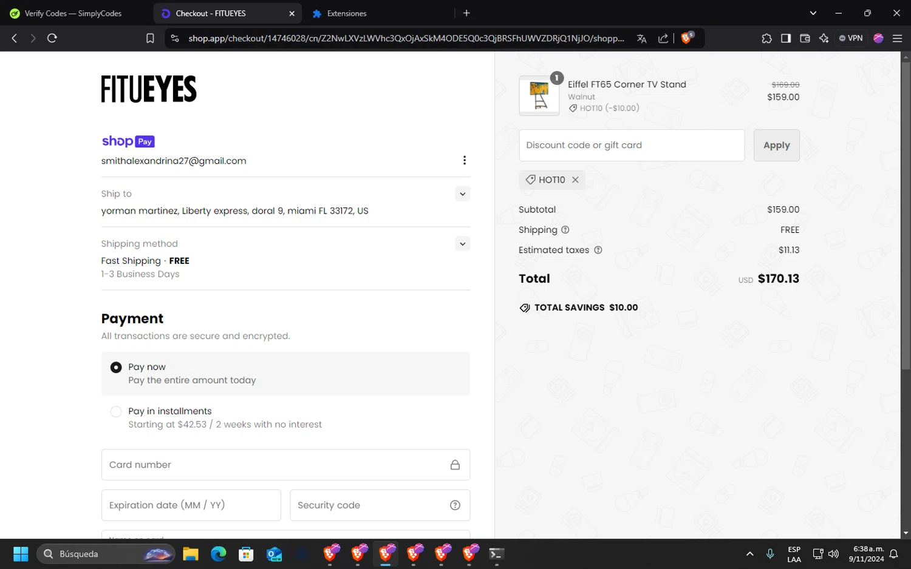The height and width of the screenshot is (569, 911).
Task: Focus the Security code field
Action: [x=380, y=505]
